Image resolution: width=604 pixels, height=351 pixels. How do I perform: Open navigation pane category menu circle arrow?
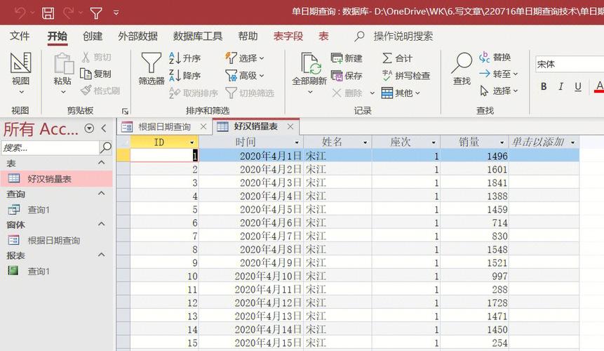(x=89, y=128)
